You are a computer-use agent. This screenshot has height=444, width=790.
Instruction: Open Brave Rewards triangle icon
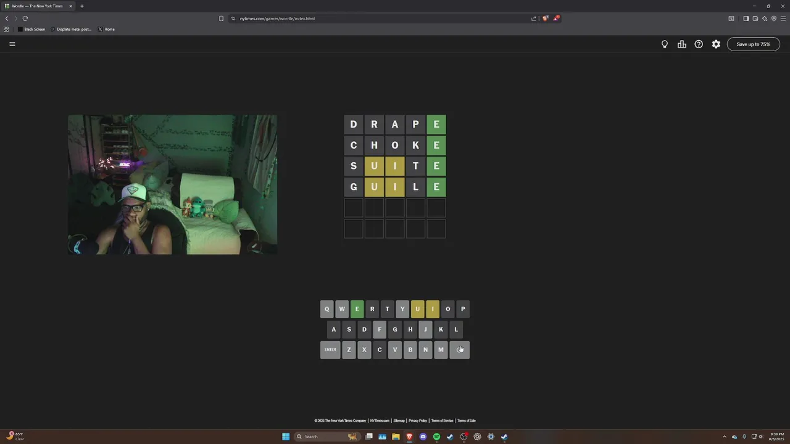[x=555, y=18]
